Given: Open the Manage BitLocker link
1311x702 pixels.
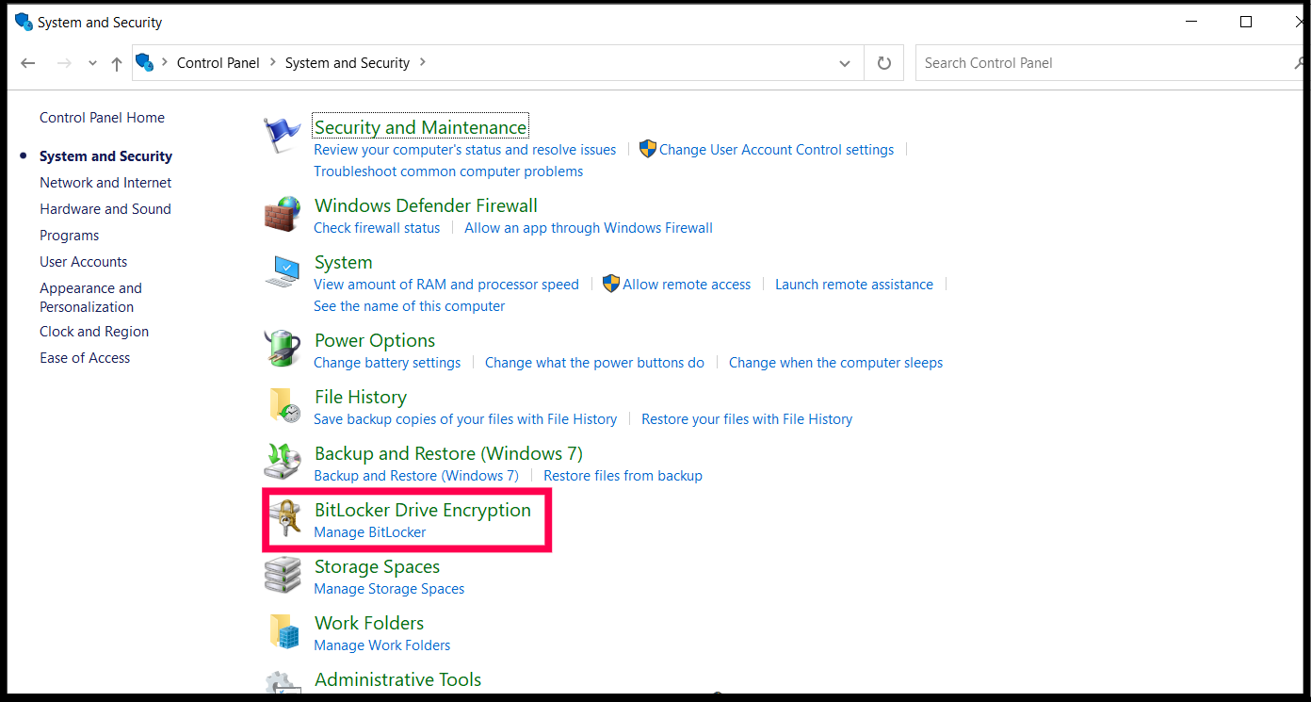Looking at the screenshot, I should point(369,531).
